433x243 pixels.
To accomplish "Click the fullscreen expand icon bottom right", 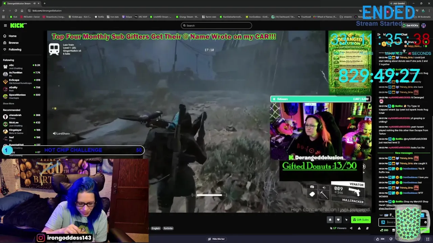I will click(x=428, y=239).
